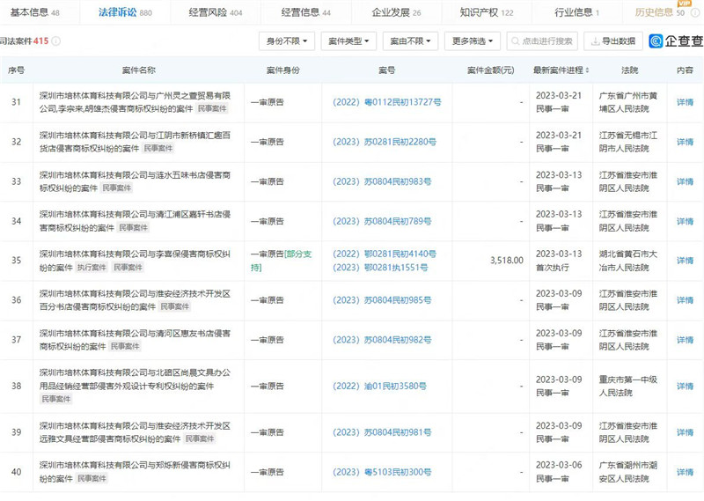Open the 经营风险 tab
Viewport: 704px width, 501px height.
coord(216,12)
